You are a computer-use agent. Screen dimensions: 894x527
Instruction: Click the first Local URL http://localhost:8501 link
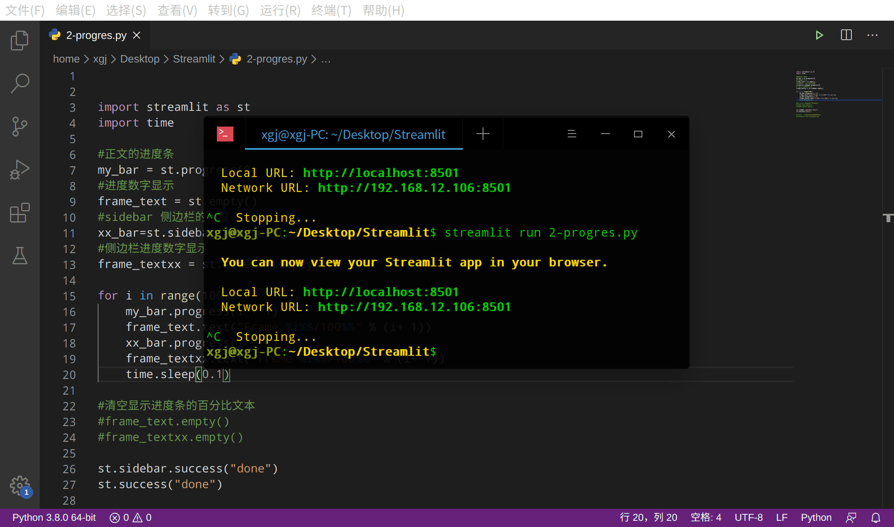[x=380, y=173]
